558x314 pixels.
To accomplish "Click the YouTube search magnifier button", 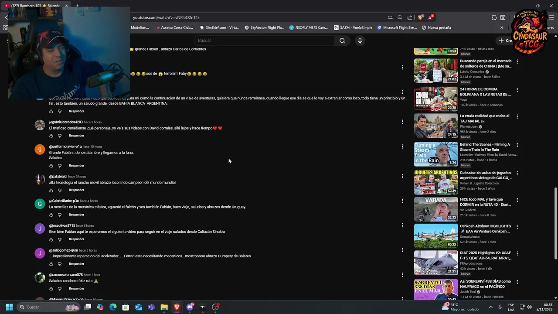I will [342, 41].
